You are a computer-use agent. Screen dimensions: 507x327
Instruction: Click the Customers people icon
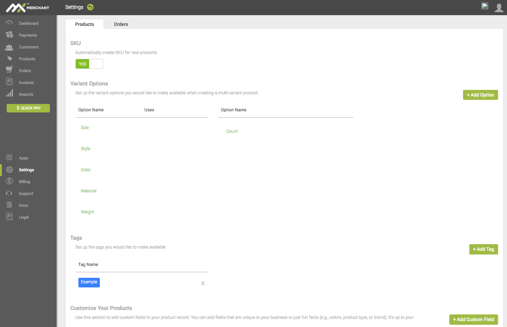tap(10, 47)
